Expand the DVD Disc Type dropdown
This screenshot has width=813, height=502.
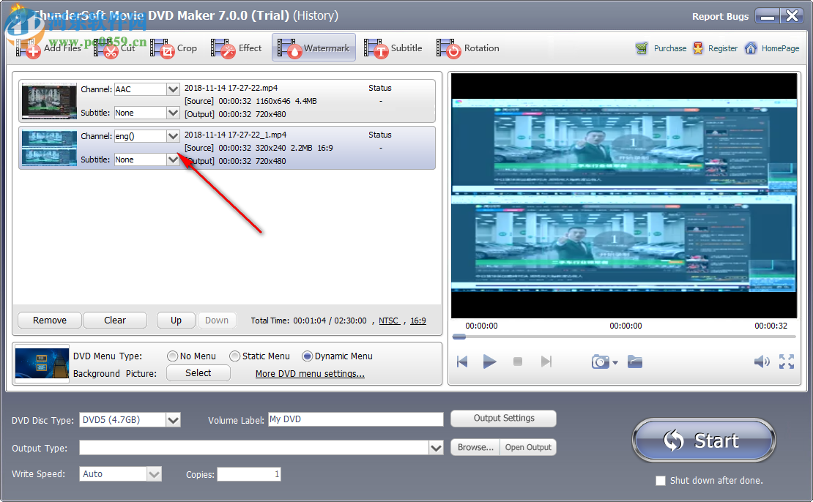click(x=174, y=419)
